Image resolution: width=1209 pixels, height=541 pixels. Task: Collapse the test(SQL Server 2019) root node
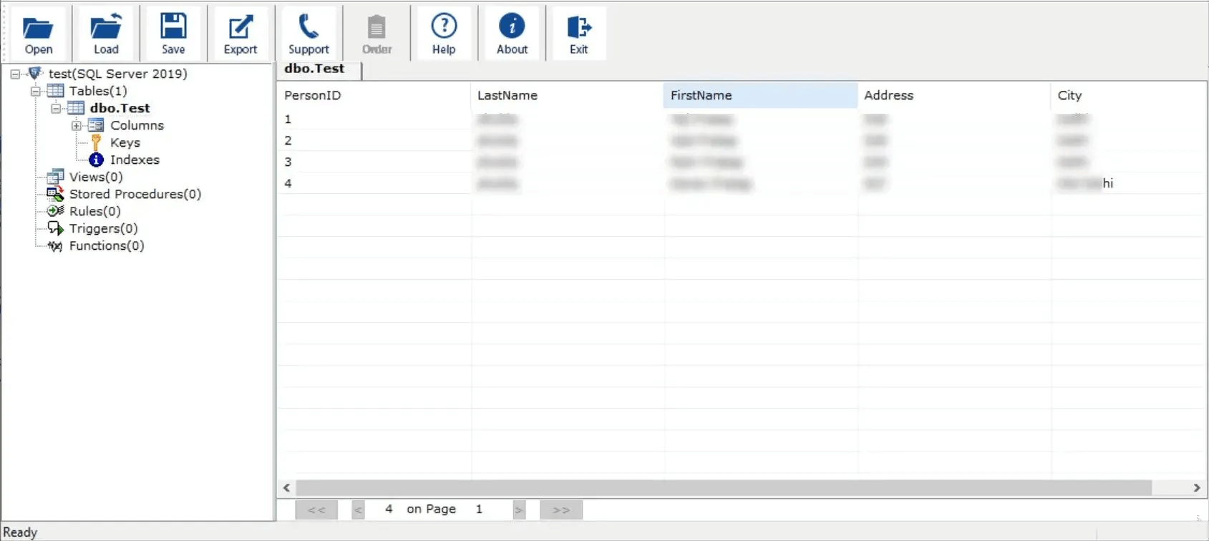tap(15, 74)
